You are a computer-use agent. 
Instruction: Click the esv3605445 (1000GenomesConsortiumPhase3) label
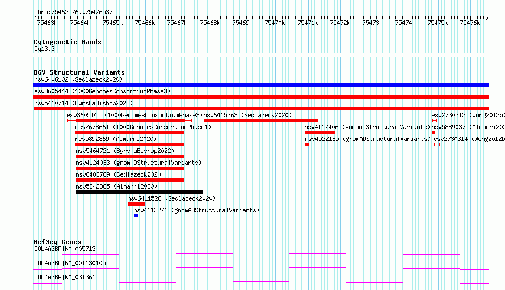(134, 115)
